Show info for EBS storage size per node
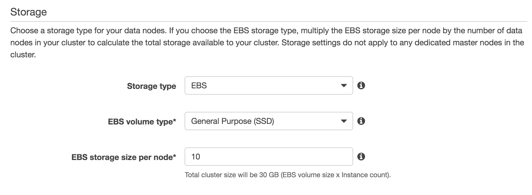Screen dimensions: 532x195 pos(361,157)
